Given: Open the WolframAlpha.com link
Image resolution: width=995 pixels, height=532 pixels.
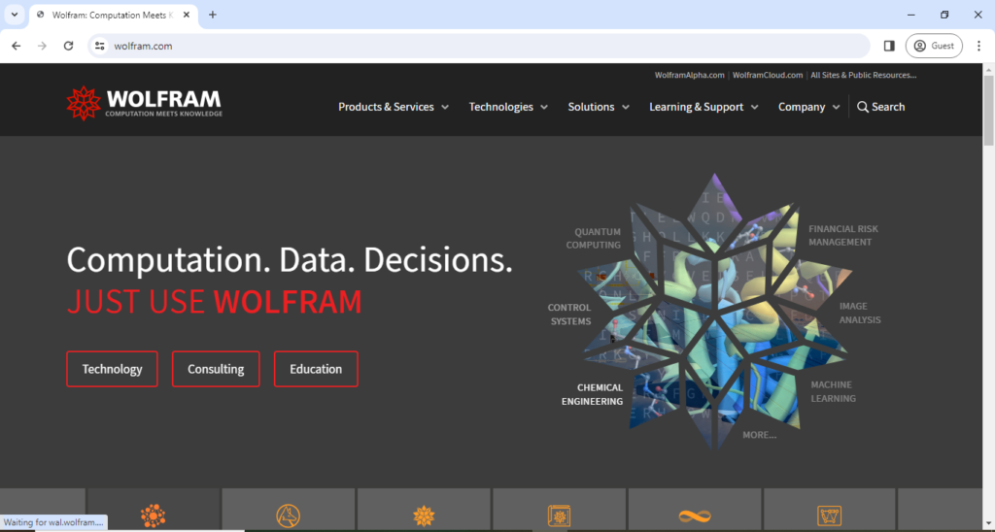Looking at the screenshot, I should coord(689,75).
